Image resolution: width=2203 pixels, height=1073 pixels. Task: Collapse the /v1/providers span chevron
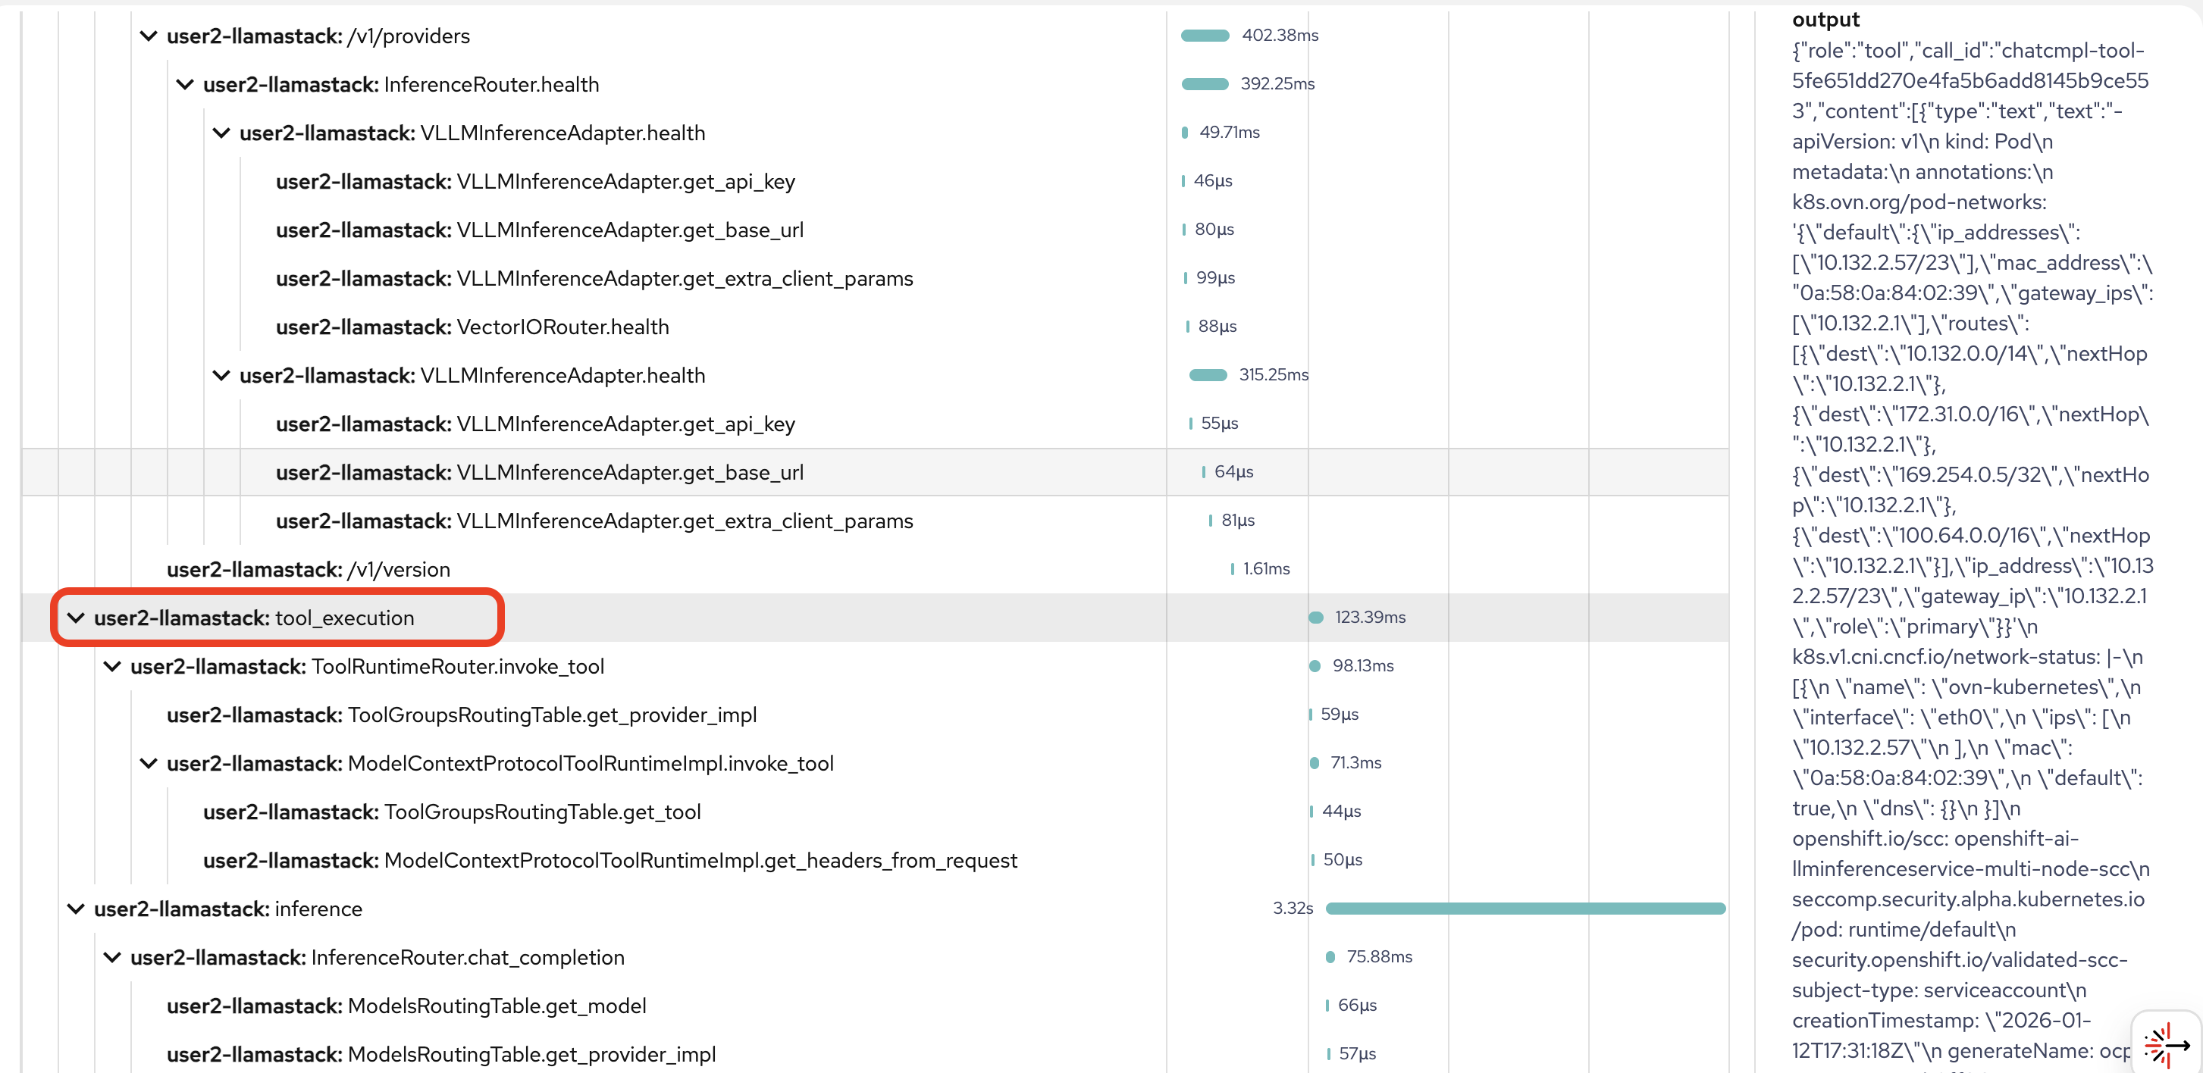149,36
